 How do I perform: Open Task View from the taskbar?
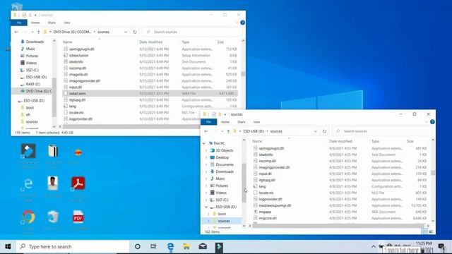153,246
